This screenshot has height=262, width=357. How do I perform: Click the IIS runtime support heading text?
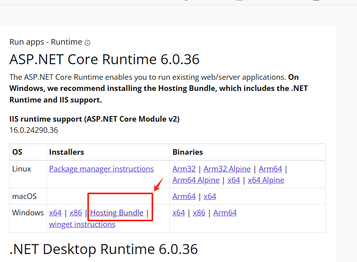pos(95,119)
